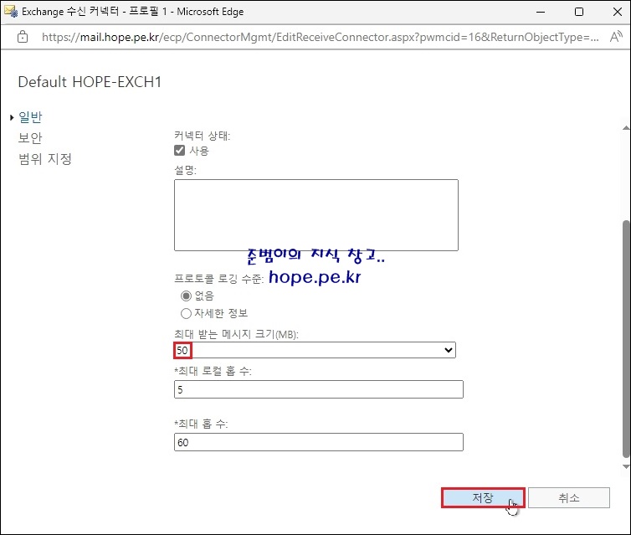631x535 pixels.
Task: Close the Edge window
Action: coord(618,12)
